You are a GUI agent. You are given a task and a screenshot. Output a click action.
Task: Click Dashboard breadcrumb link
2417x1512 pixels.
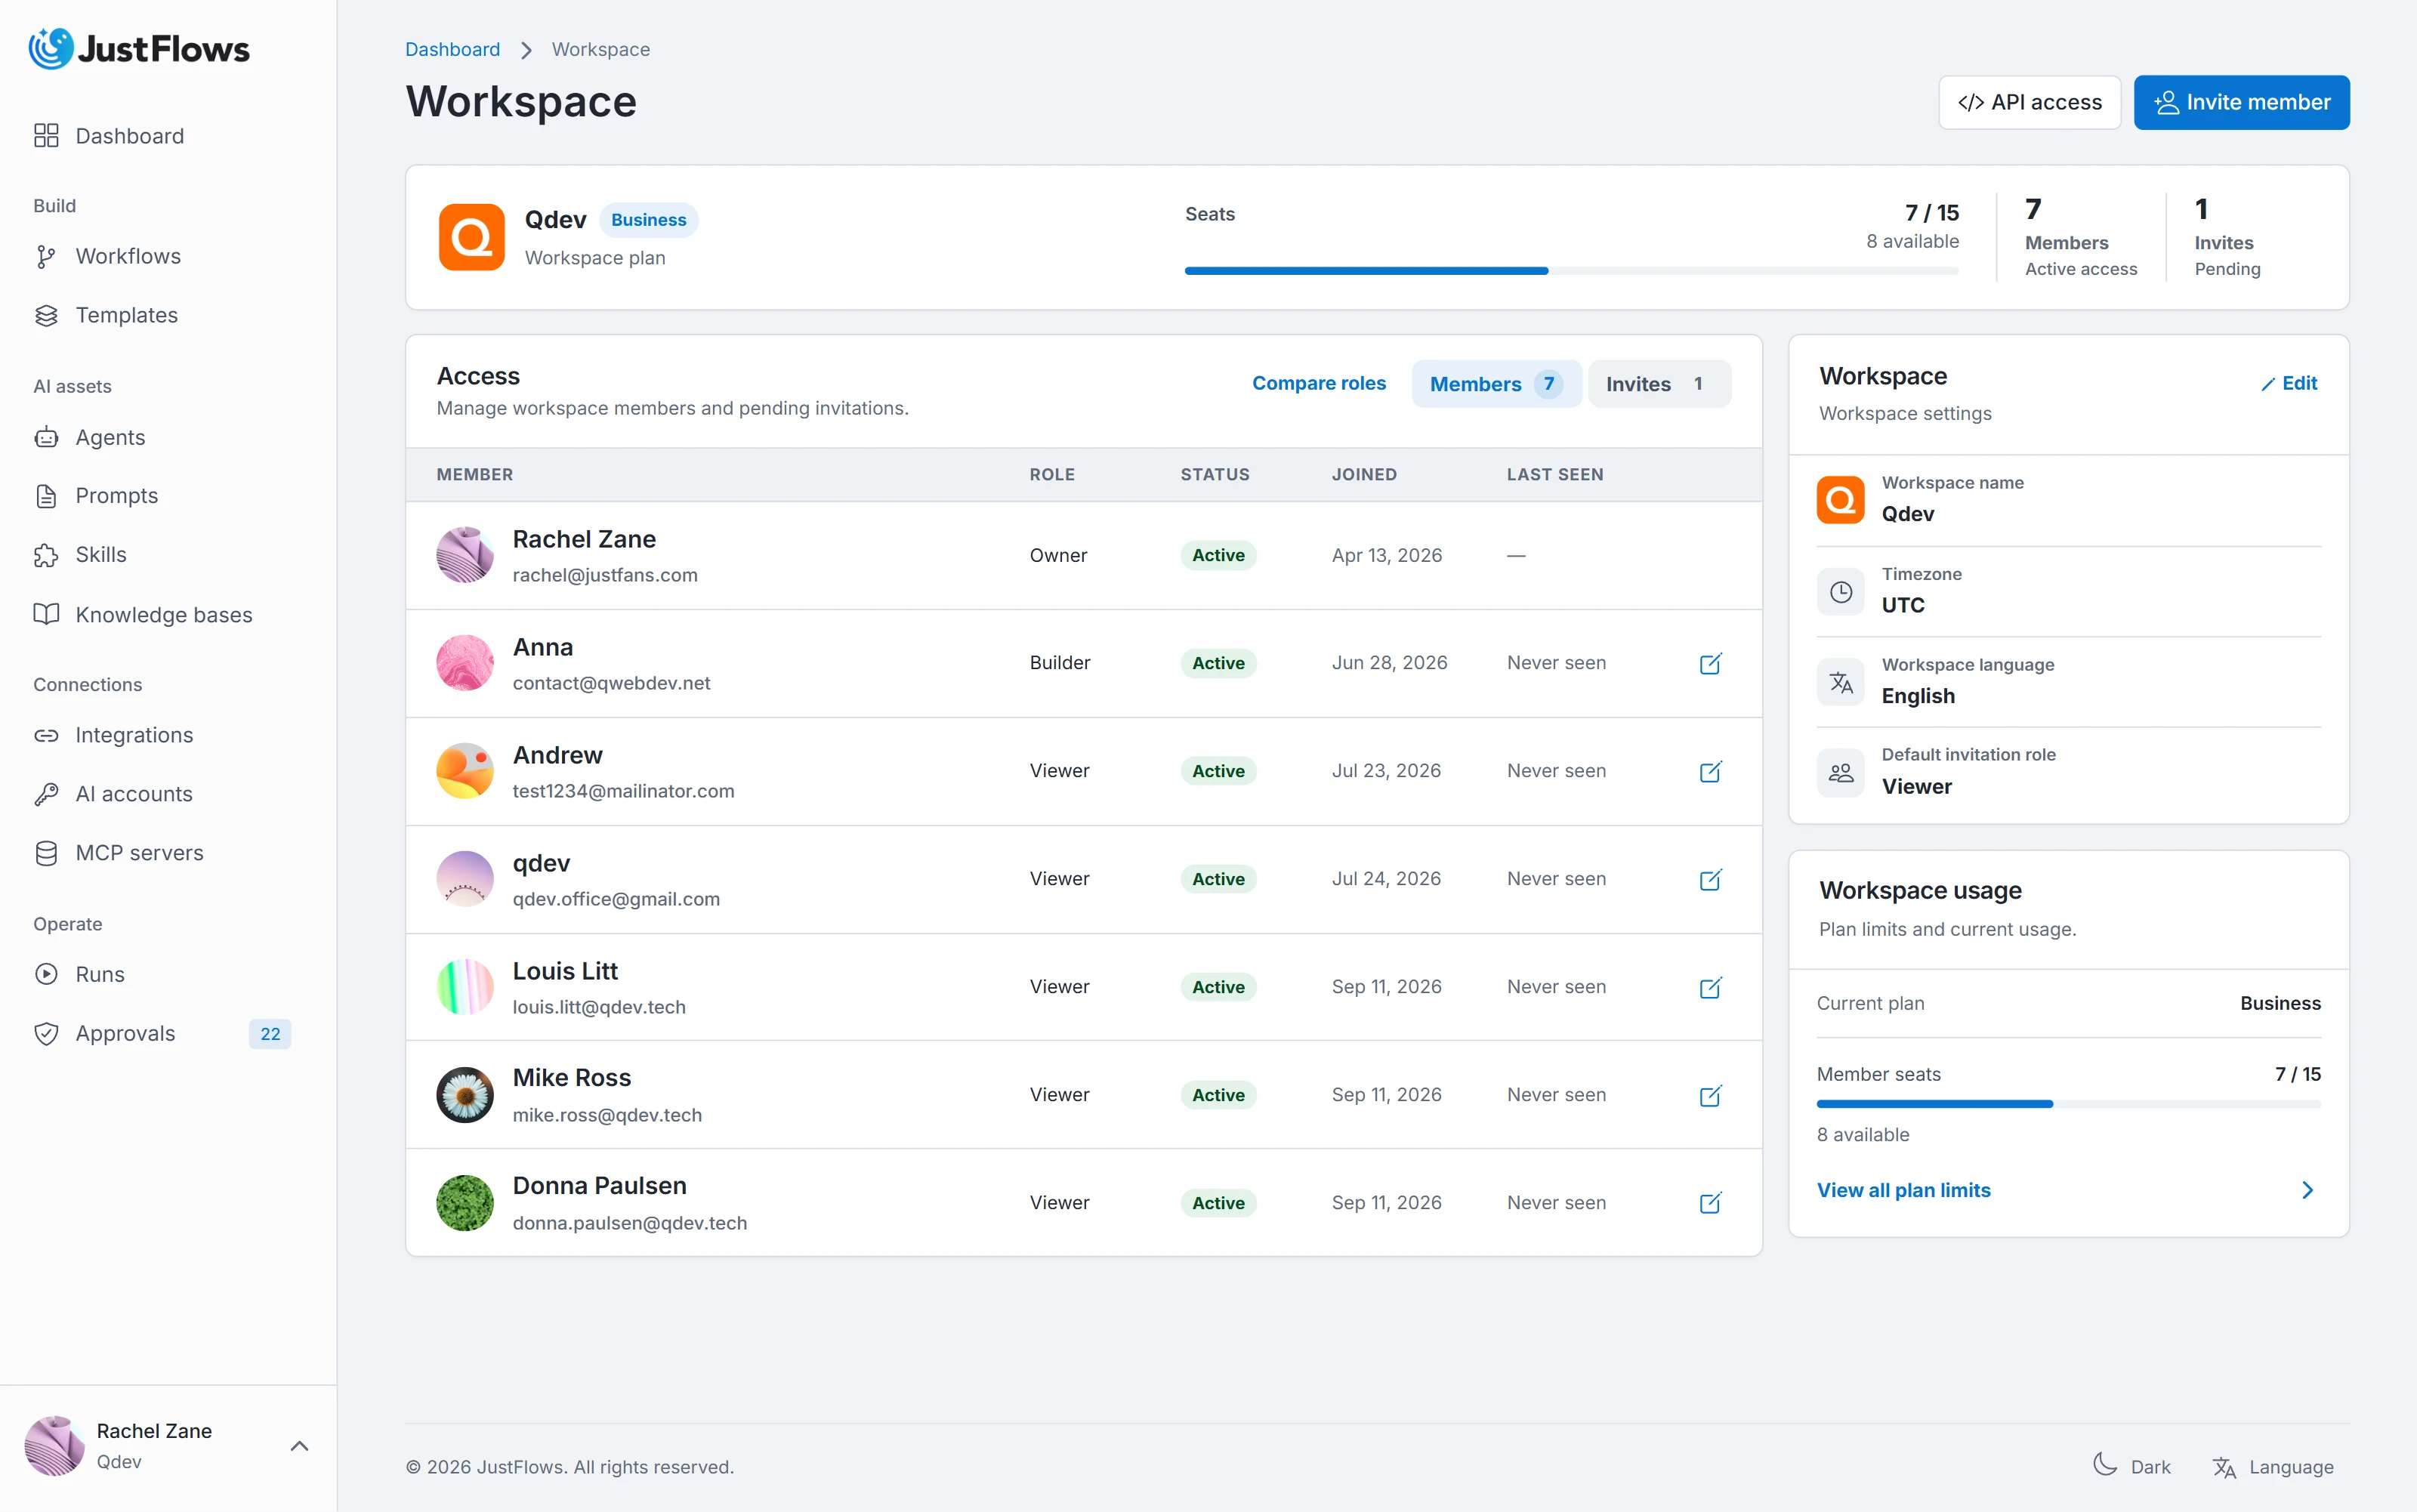click(452, 49)
